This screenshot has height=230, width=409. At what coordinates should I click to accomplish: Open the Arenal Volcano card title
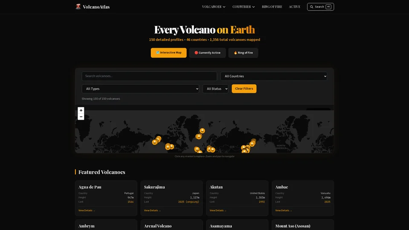click(158, 226)
